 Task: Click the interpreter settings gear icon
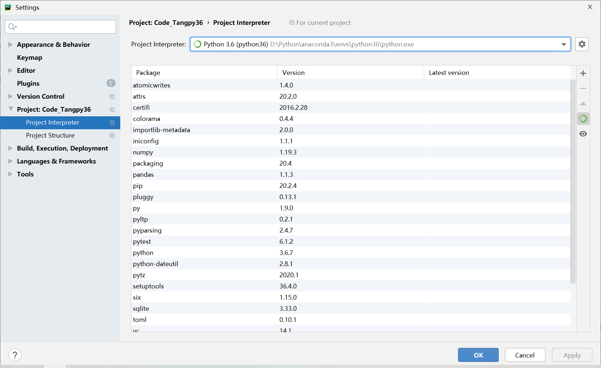point(582,44)
